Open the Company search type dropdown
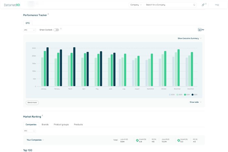The image size is (228, 152). [136, 5]
